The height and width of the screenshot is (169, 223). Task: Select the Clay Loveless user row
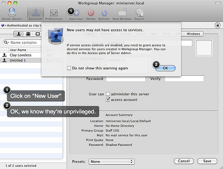click(21, 55)
